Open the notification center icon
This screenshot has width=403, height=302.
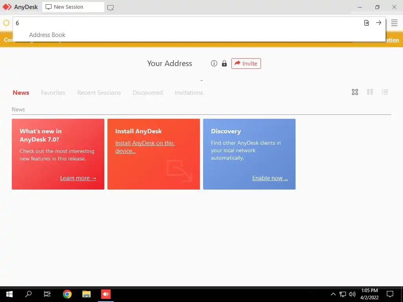[390, 294]
